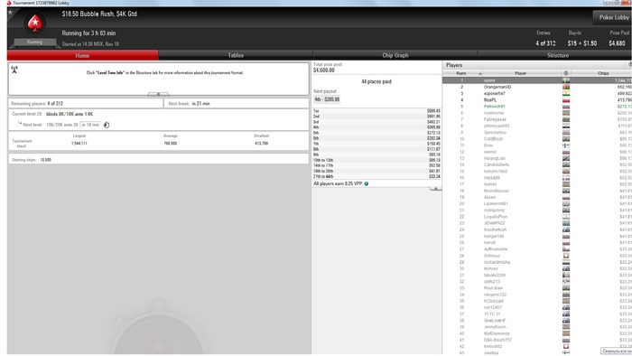Viewport: 632px width, 356px height.
Task: Click the flag icon for rob12457
Action: coord(566,307)
